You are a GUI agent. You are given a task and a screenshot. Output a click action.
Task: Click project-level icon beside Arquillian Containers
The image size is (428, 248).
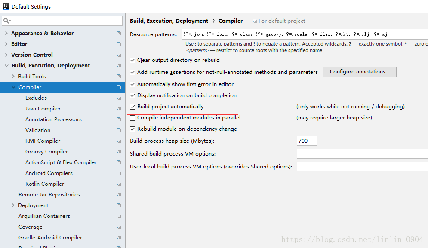[x=119, y=216]
